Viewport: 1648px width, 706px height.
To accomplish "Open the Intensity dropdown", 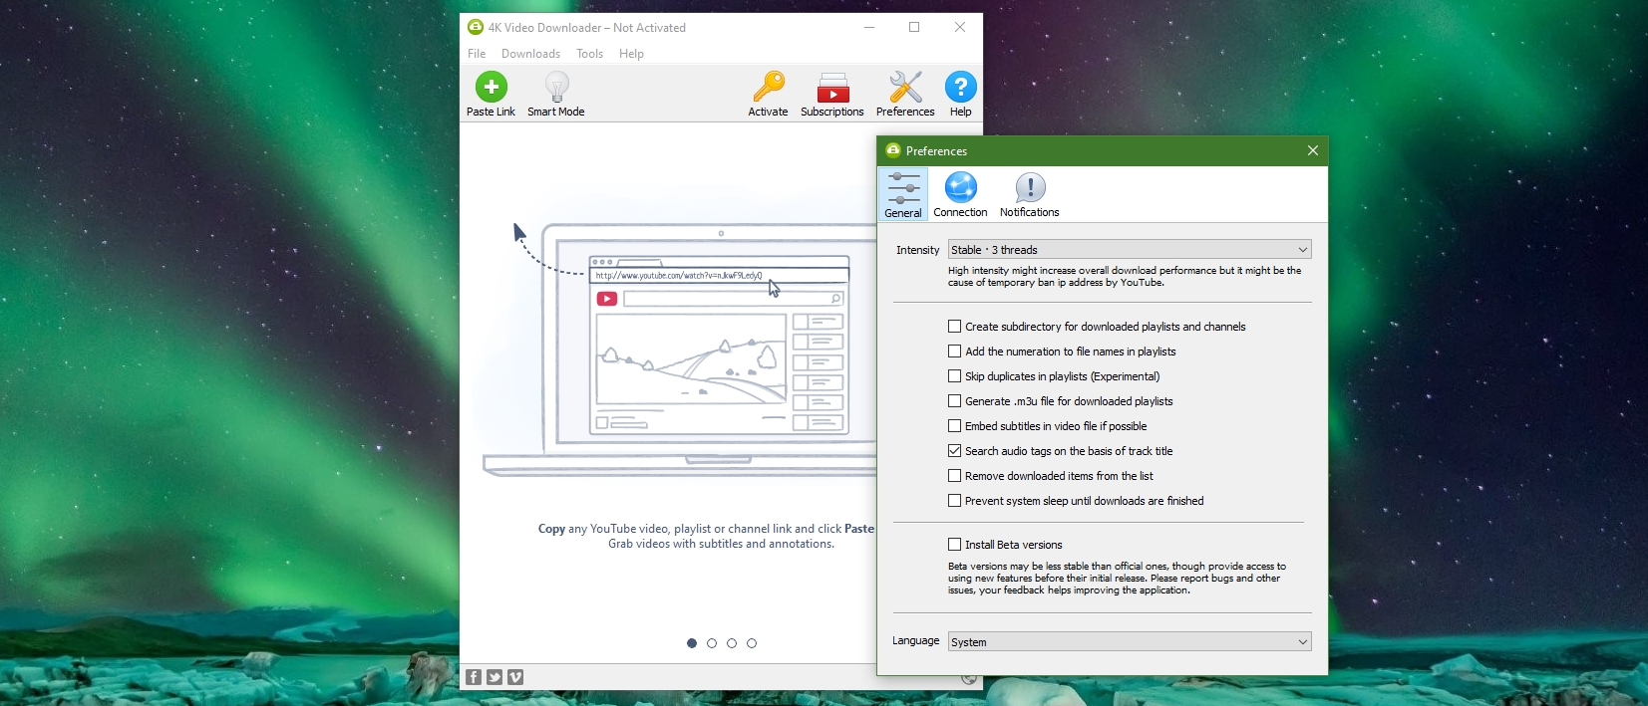I will 1130,250.
